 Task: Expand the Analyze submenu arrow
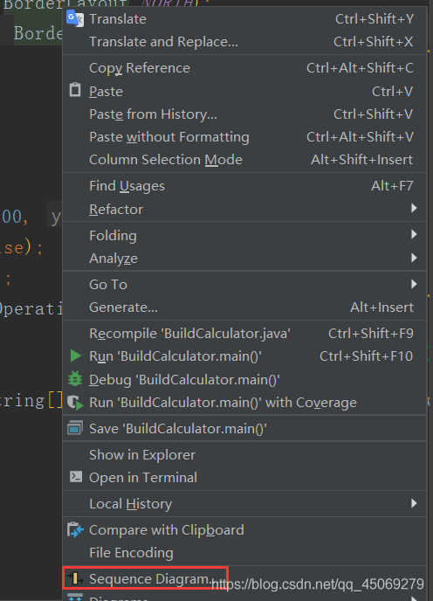[414, 258]
